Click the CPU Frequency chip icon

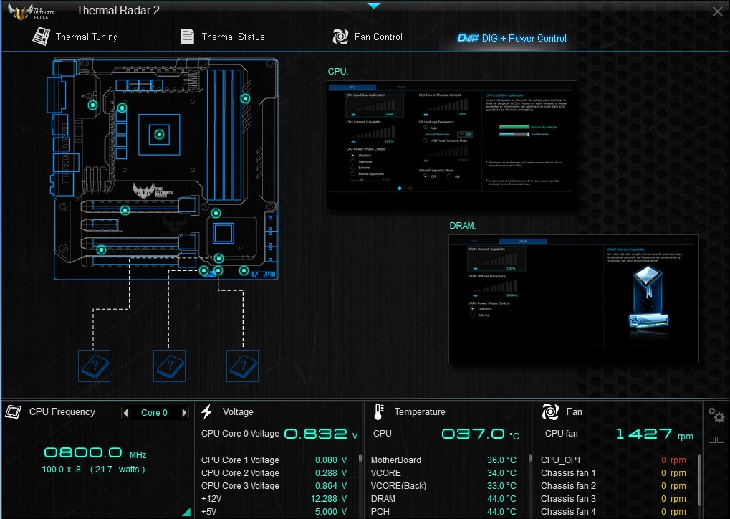pyautogui.click(x=13, y=412)
